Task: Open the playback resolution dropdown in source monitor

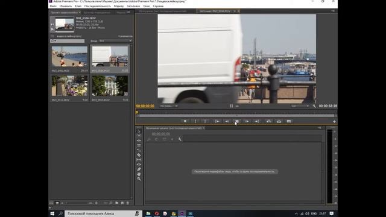Action: click(300, 106)
